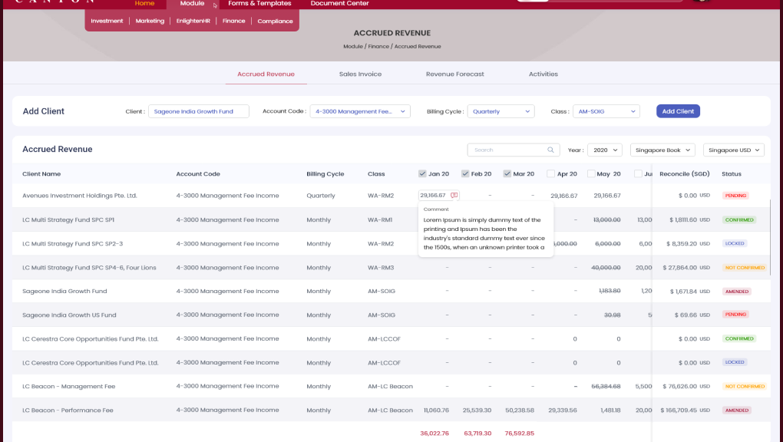The width and height of the screenshot is (783, 442).
Task: Switch to the Sales Invoice tab
Action: [x=360, y=74]
